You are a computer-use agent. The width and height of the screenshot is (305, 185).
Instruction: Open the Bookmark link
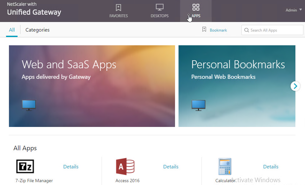pyautogui.click(x=218, y=30)
